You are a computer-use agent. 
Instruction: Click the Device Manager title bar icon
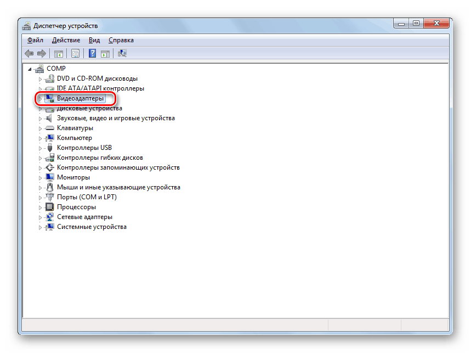point(26,26)
